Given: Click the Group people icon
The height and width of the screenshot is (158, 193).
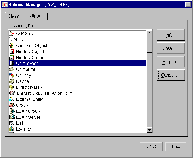Looking at the screenshot, I should click(12, 105).
